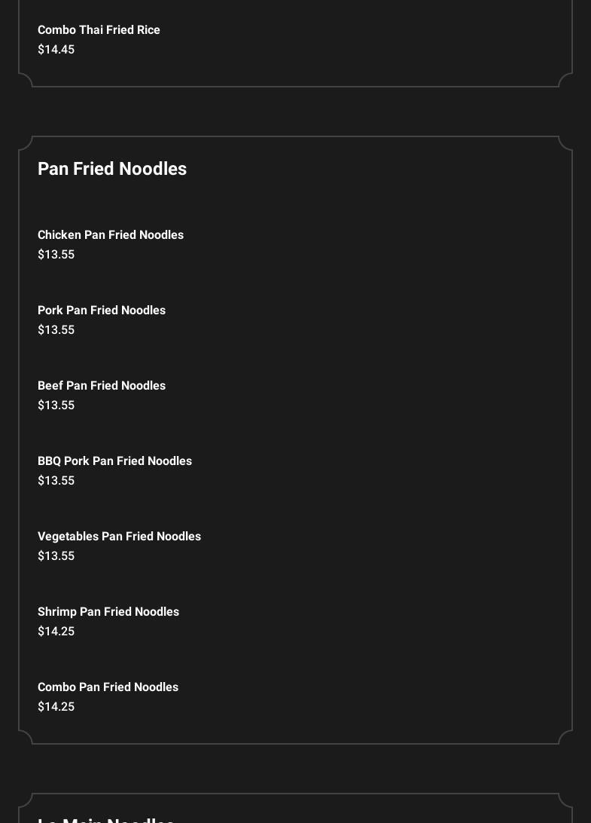Open Beef Pan Fried Noodles item
Image resolution: width=591 pixels, height=823 pixels.
pyautogui.click(x=102, y=386)
